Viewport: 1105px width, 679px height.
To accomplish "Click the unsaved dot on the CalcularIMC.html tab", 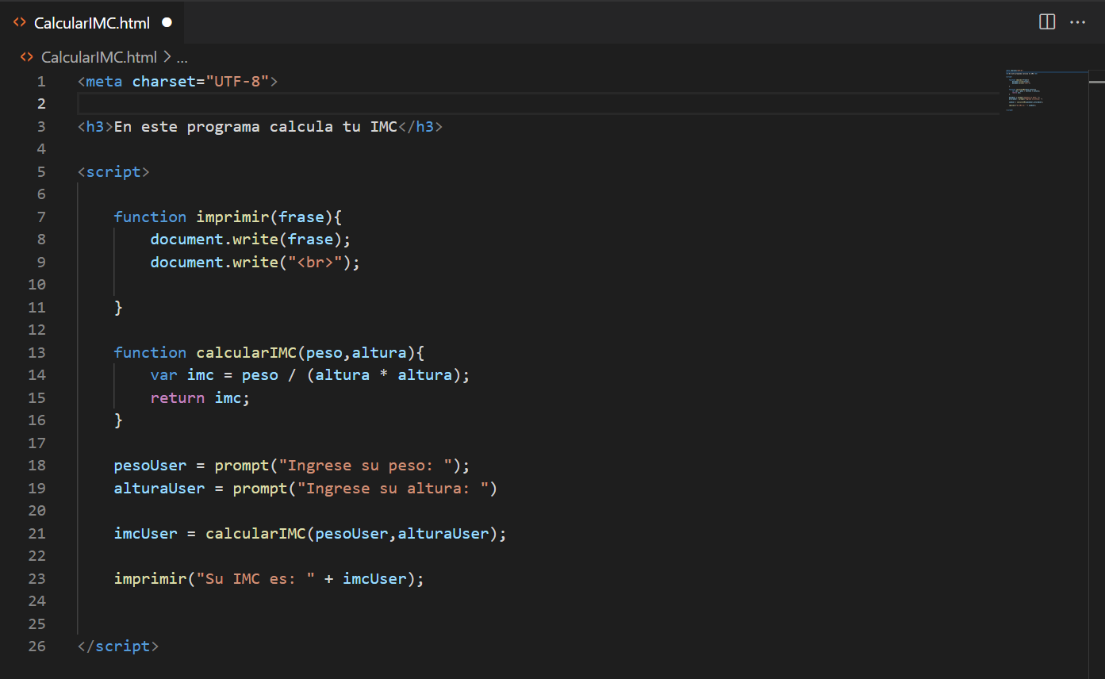I will (x=167, y=23).
